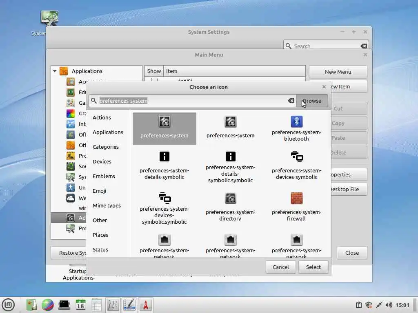
Task: Click the red rocket panel icon
Action: (x=146, y=305)
